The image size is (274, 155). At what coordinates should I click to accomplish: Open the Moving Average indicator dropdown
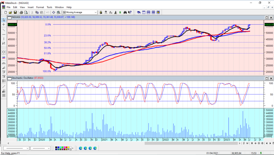(x=96, y=12)
